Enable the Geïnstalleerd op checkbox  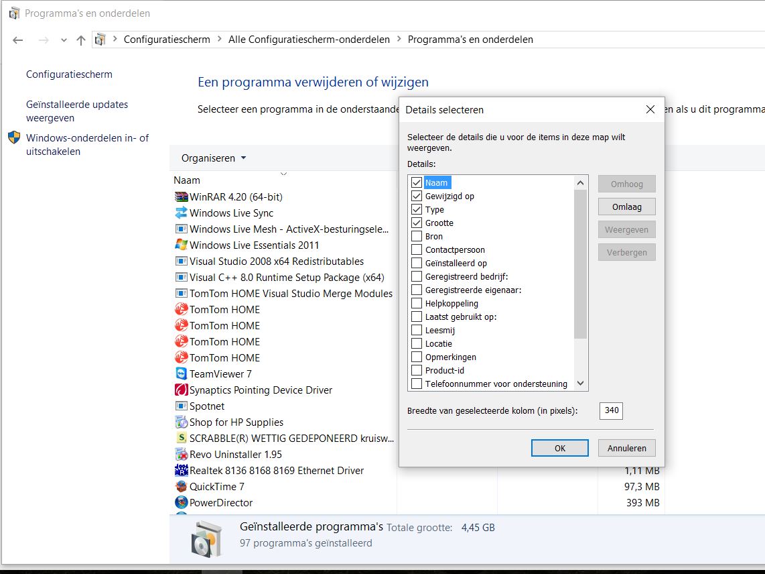coord(417,263)
